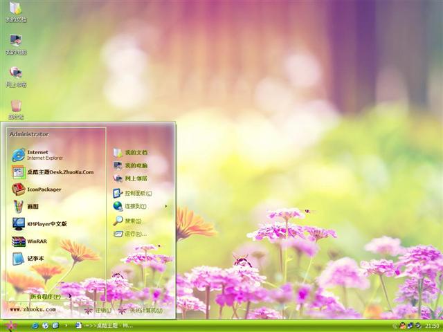
Task: Click the QQ penguin tray icon
Action: pyautogui.click(x=403, y=326)
